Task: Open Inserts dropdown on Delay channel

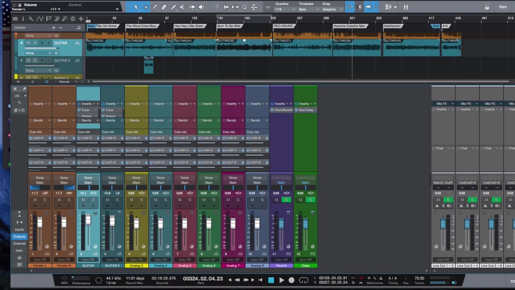Action: tap(312, 104)
